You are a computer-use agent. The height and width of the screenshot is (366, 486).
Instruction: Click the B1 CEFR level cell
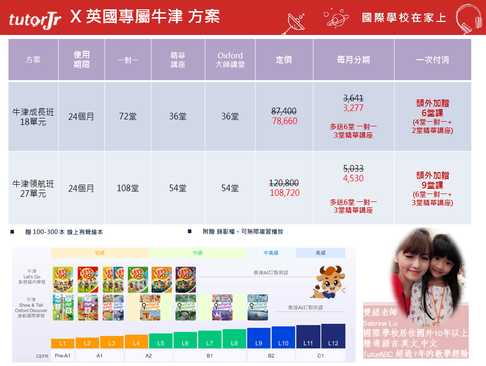click(x=210, y=356)
